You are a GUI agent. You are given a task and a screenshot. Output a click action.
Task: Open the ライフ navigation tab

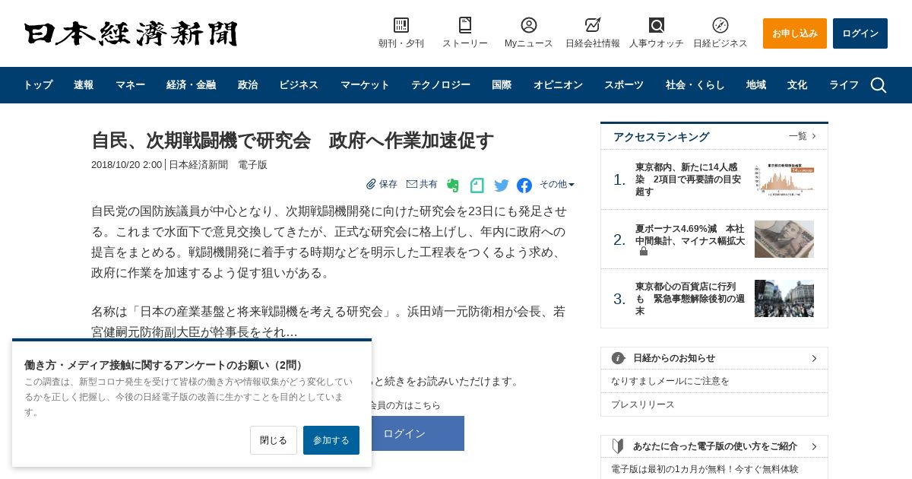(x=844, y=85)
